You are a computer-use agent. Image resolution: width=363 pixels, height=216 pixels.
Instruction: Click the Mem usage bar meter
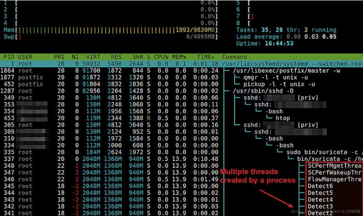click(111, 30)
